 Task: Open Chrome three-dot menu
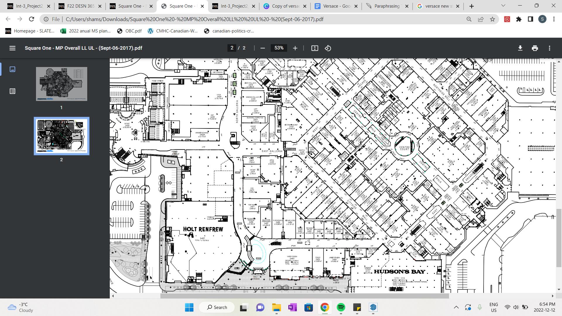click(554, 19)
